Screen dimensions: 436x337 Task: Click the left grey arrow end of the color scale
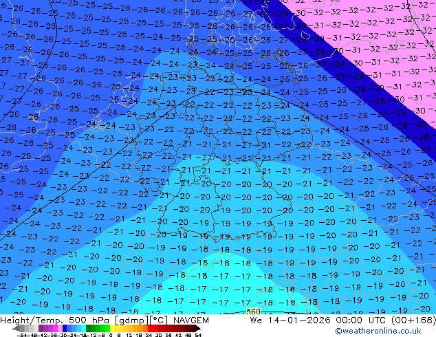tap(16, 328)
